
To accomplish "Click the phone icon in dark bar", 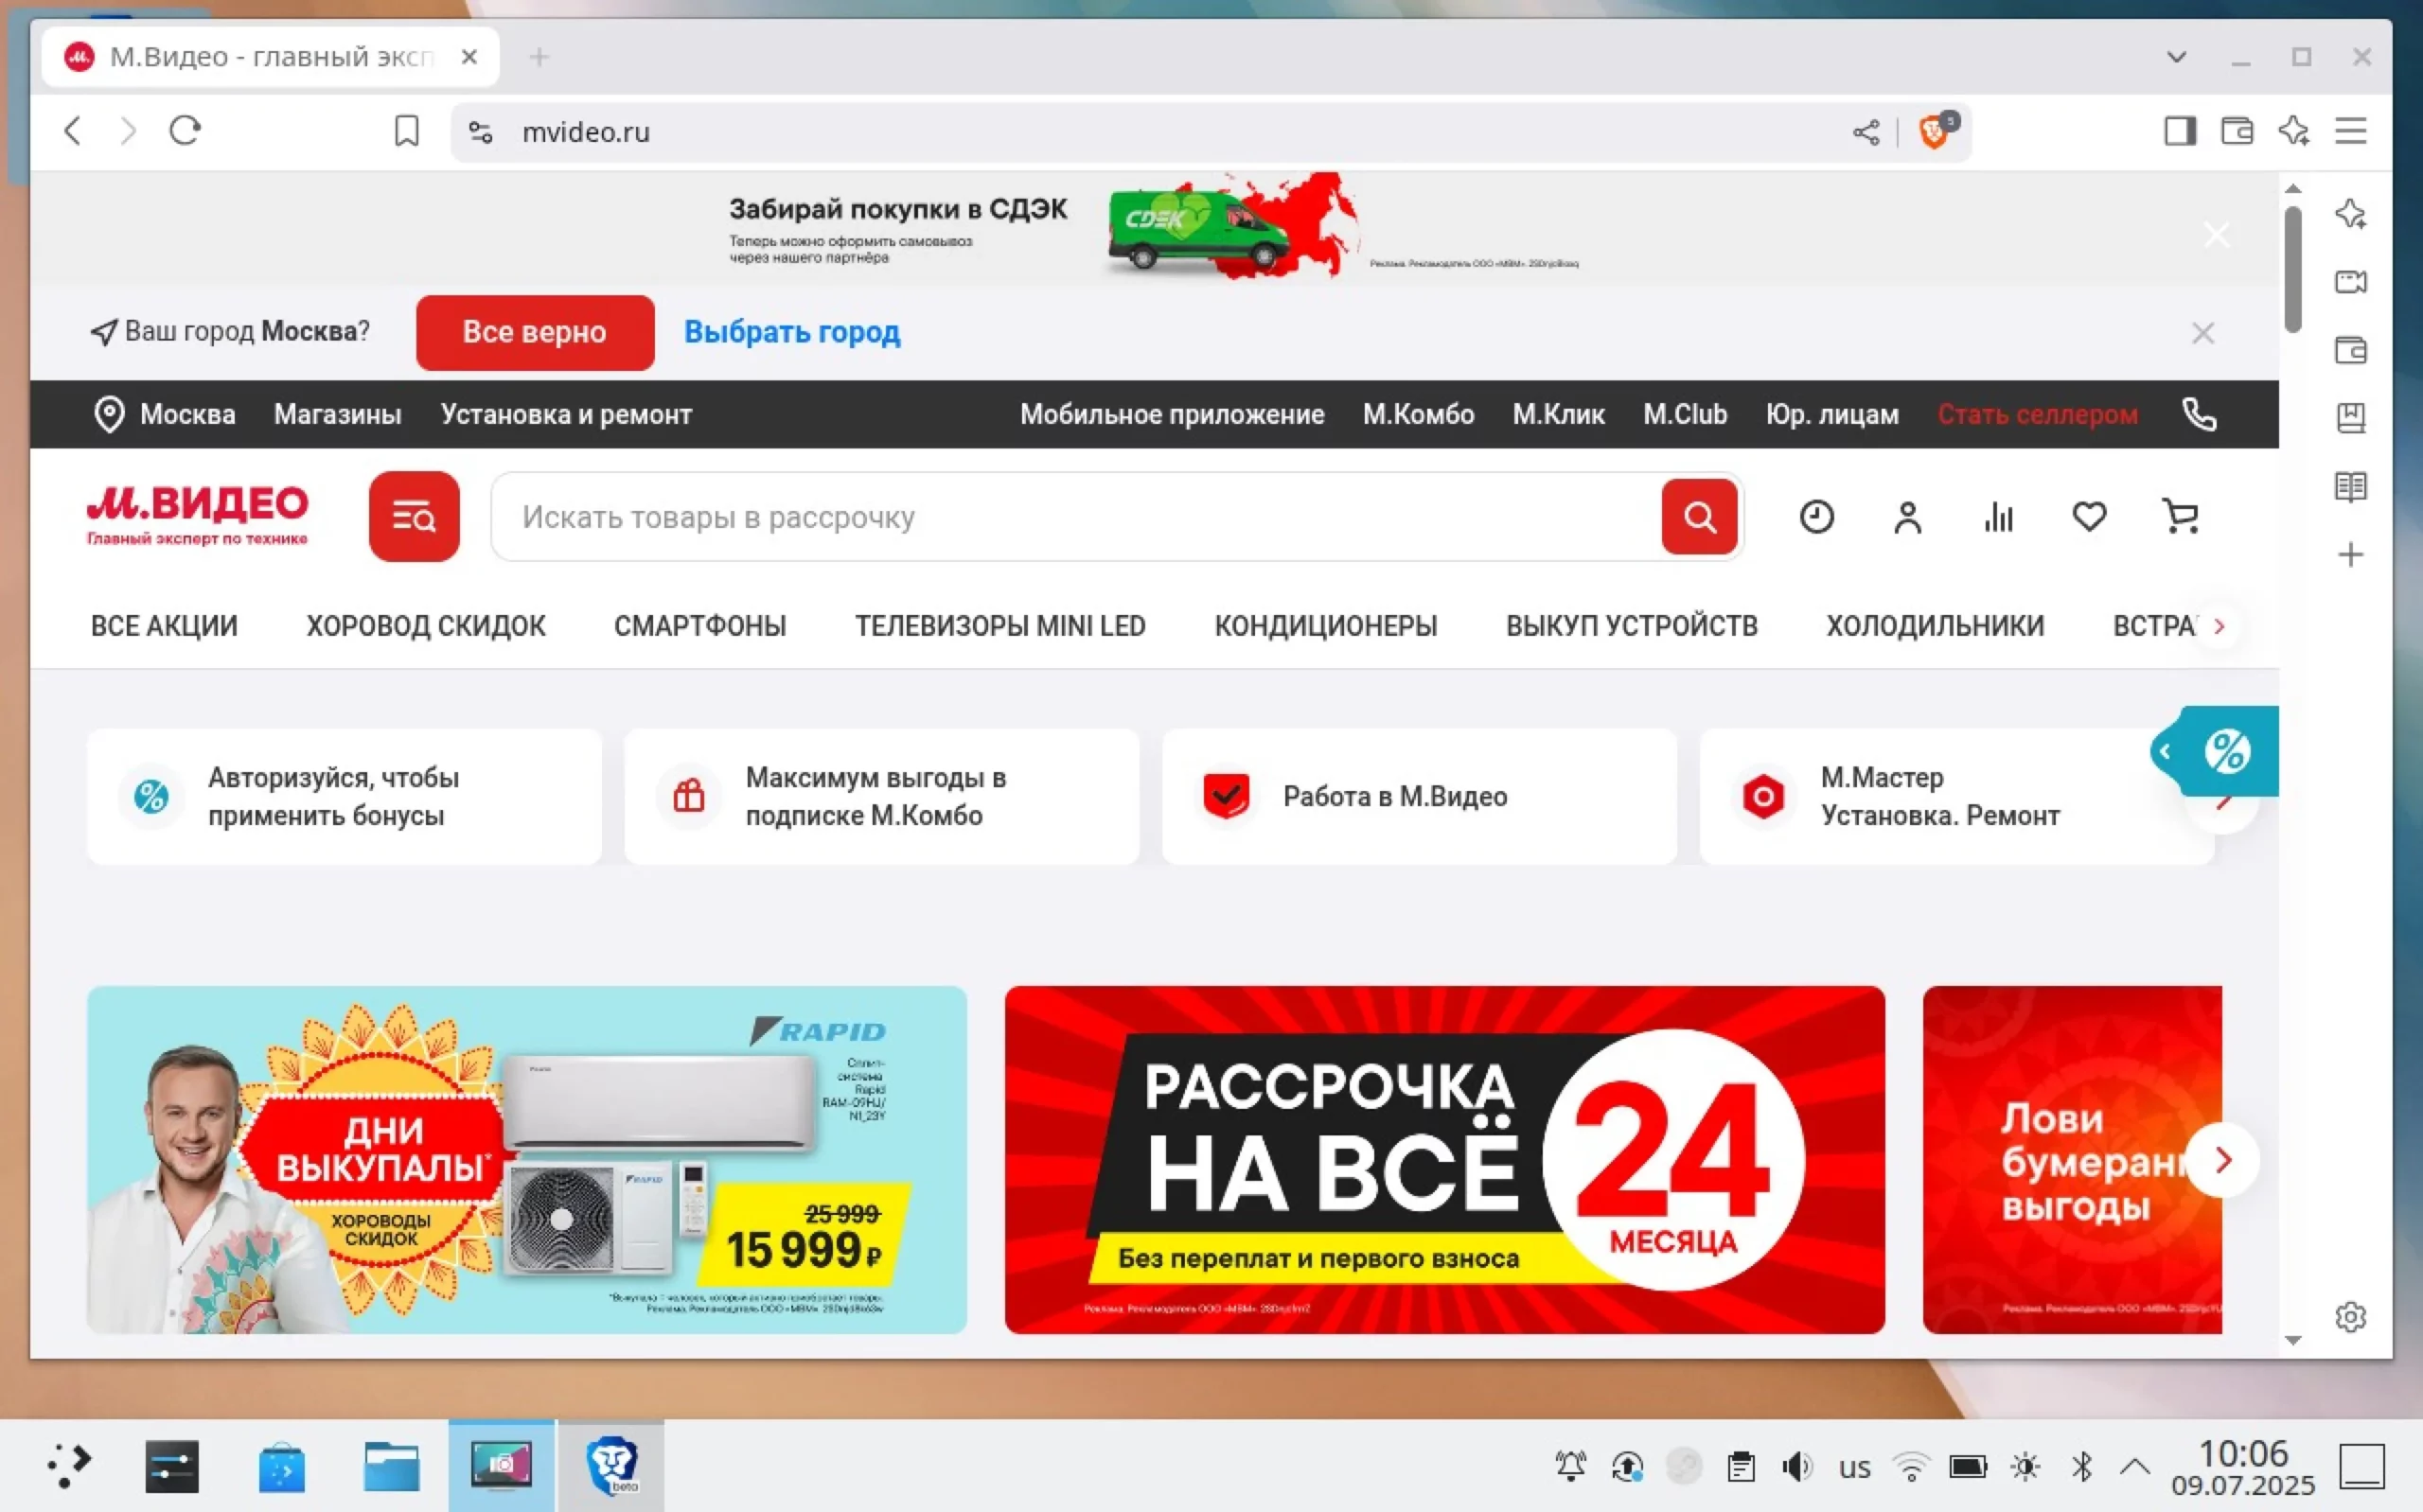I will 2199,414.
